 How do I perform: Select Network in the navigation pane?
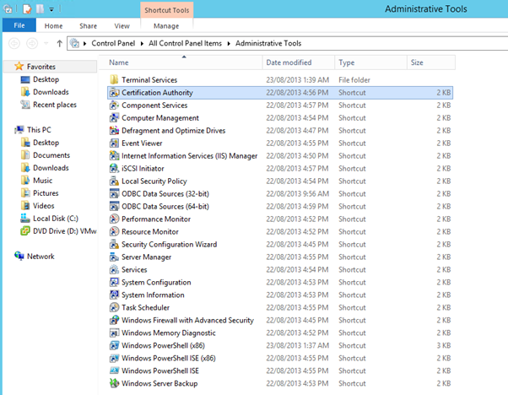pyautogui.click(x=40, y=256)
